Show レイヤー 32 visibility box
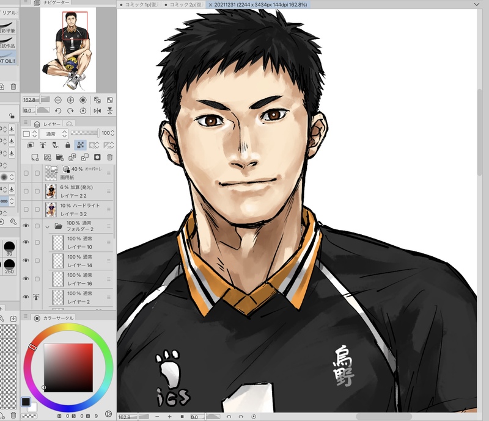The image size is (489, 421). pos(26,209)
